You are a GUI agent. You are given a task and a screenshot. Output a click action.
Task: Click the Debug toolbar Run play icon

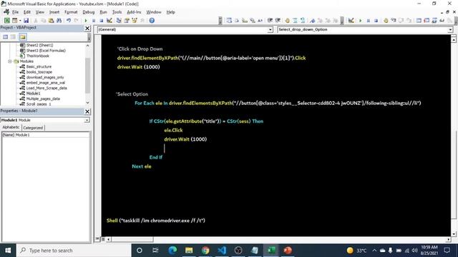tap(361, 21)
